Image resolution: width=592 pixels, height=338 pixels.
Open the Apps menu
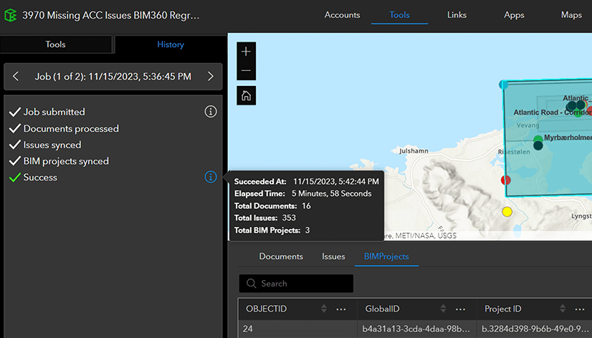tap(514, 15)
